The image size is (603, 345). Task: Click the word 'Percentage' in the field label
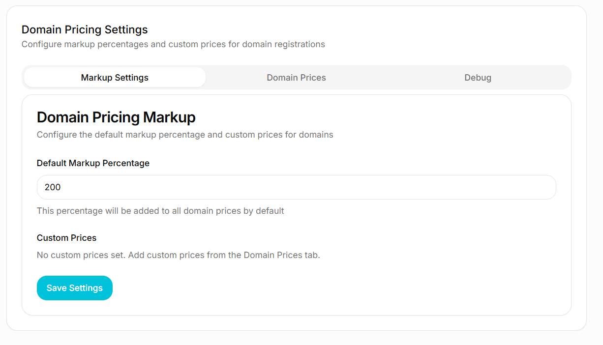click(x=126, y=163)
